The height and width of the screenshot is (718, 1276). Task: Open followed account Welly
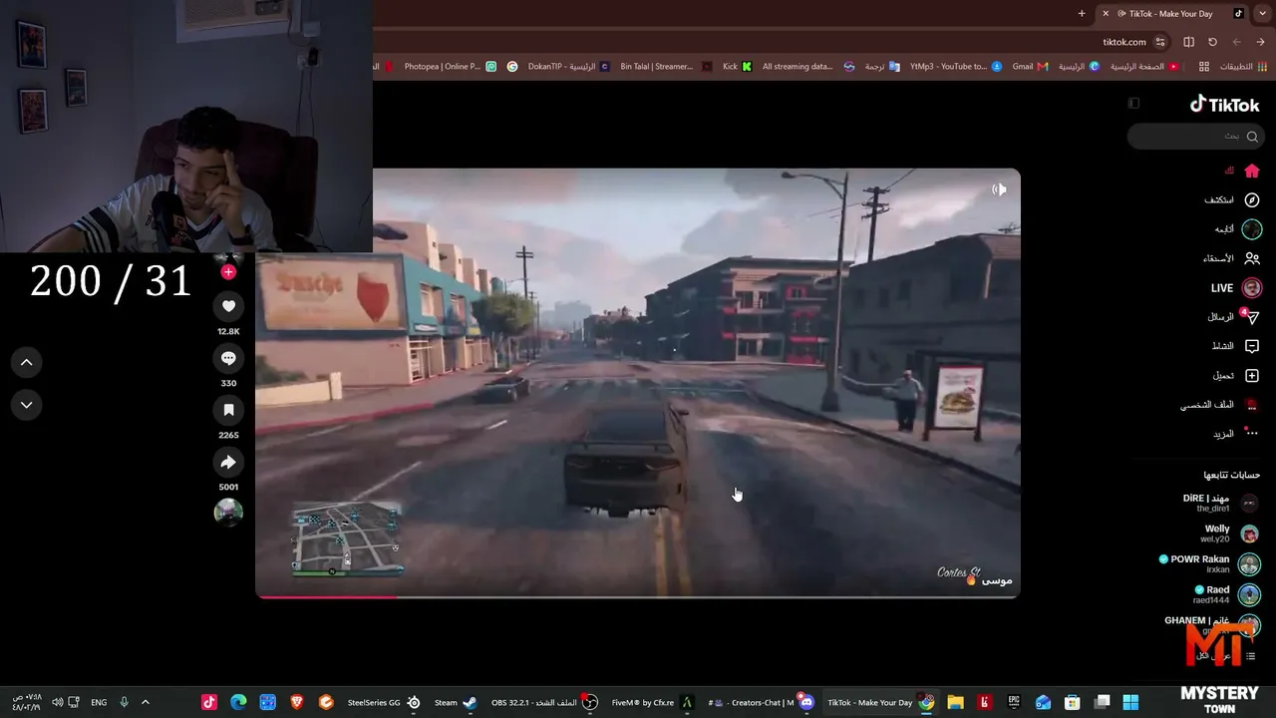point(1232,534)
